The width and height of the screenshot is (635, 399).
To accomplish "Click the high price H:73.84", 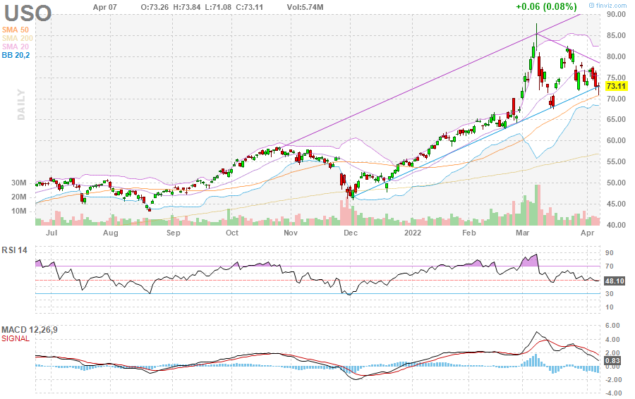I will [186, 7].
